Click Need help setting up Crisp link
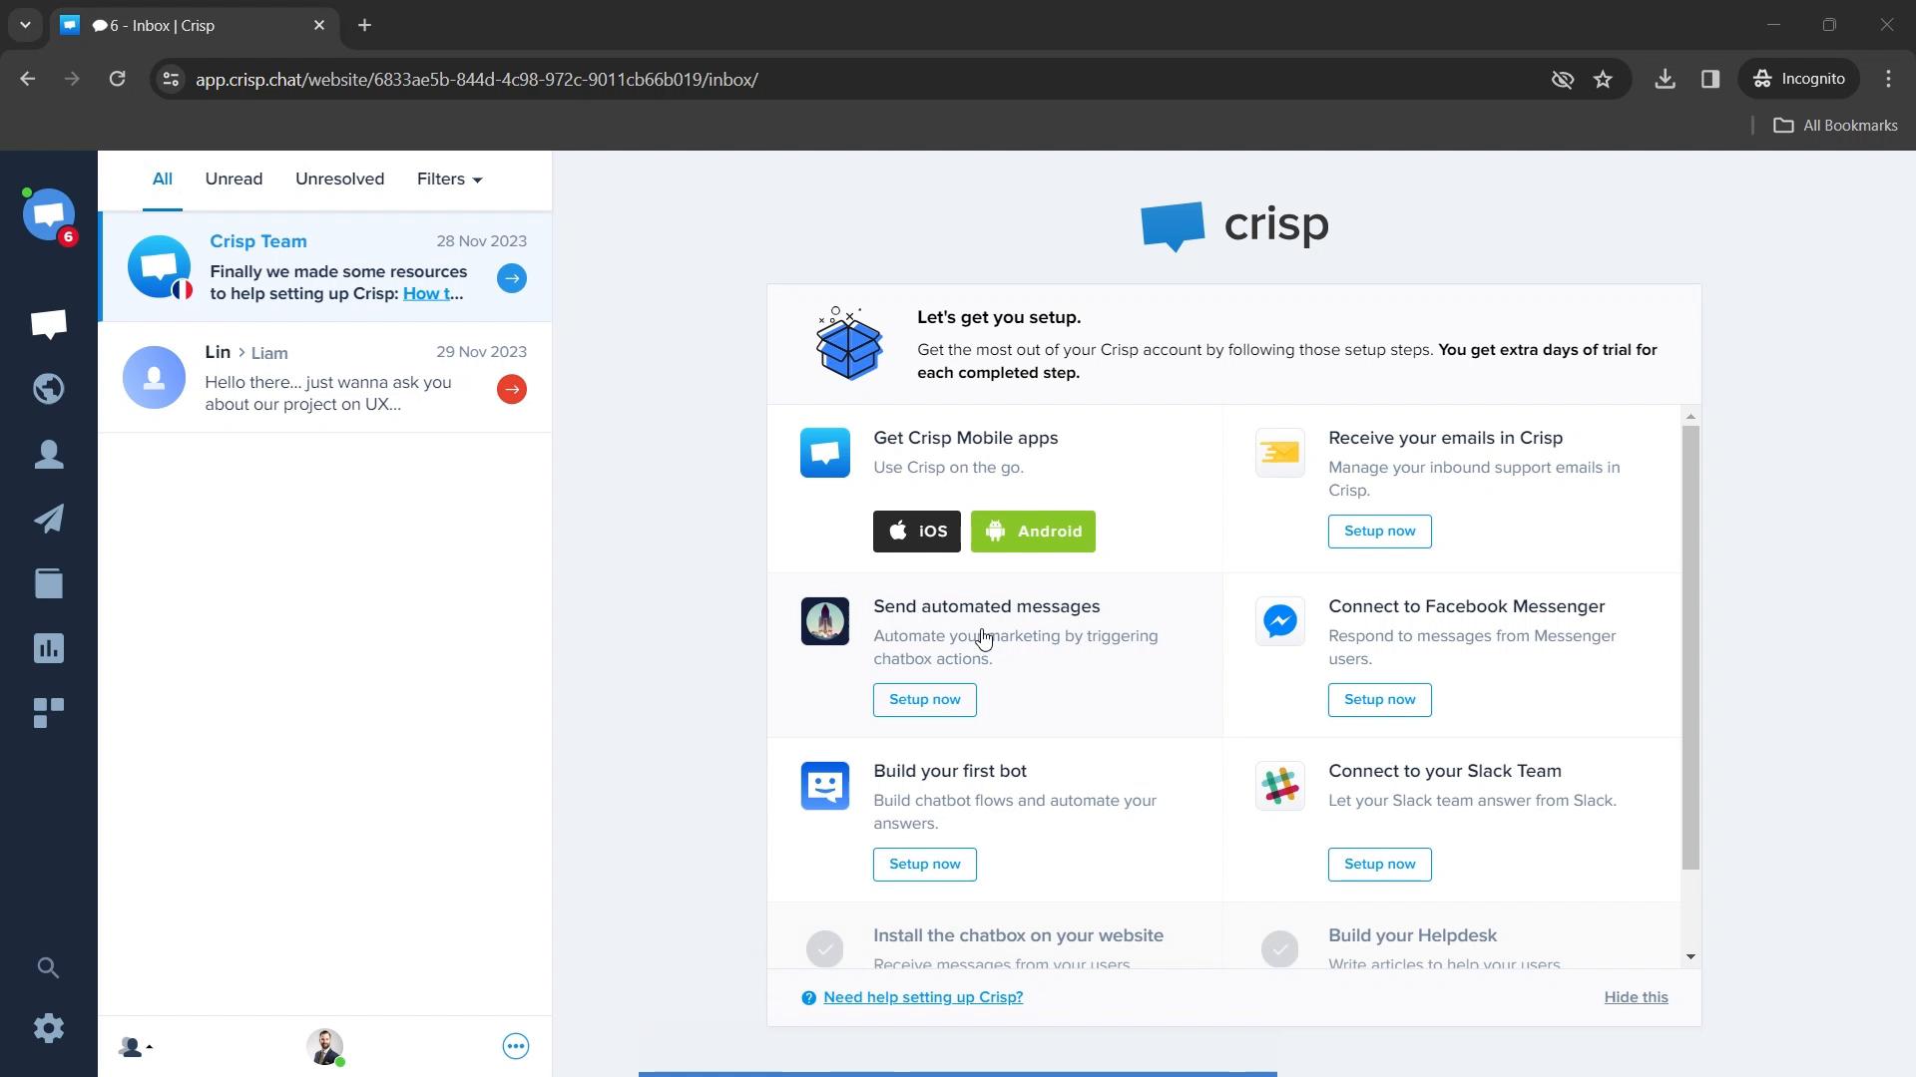The width and height of the screenshot is (1916, 1077). tap(922, 997)
